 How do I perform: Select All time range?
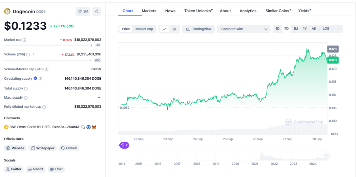click(x=314, y=29)
